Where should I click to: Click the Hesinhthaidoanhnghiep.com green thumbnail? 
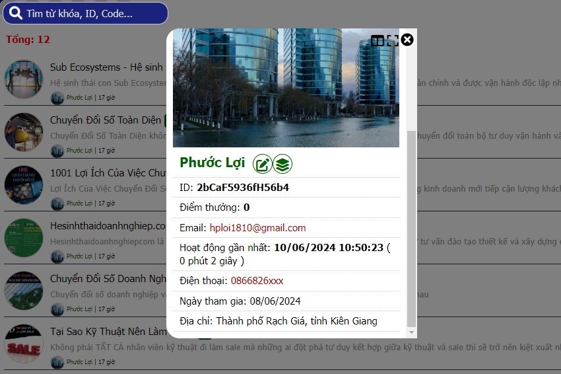[x=24, y=238]
